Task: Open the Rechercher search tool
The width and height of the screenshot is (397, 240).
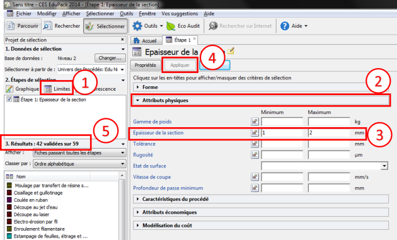Action: coord(62,26)
